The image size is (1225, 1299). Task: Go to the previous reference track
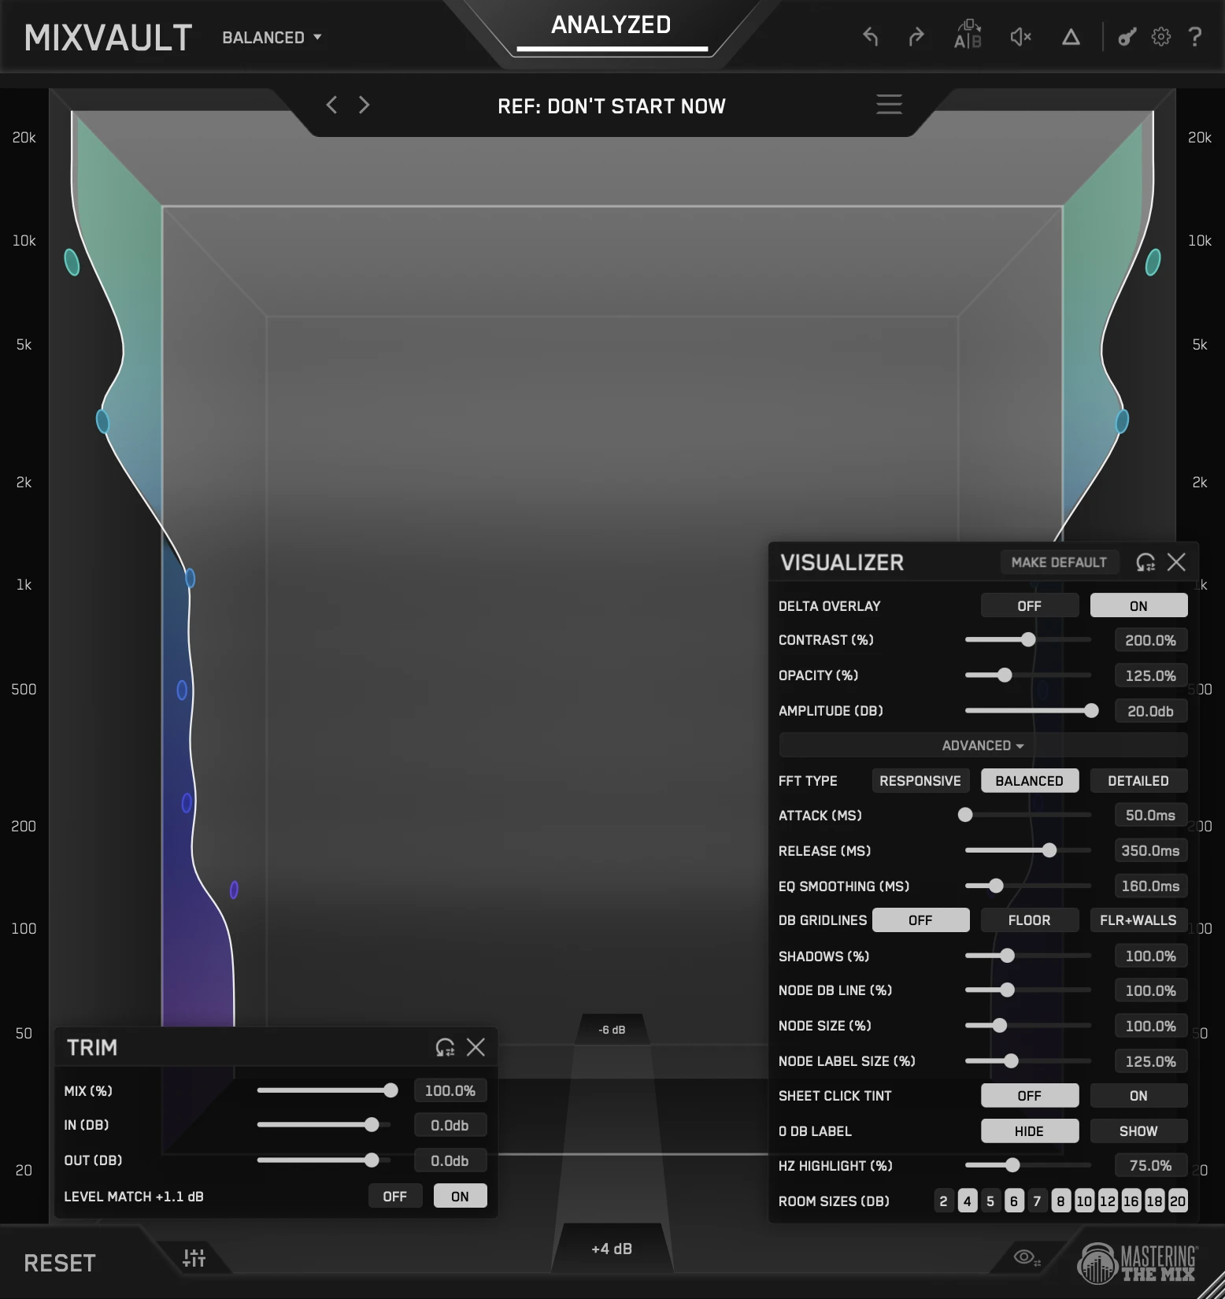pyautogui.click(x=331, y=105)
